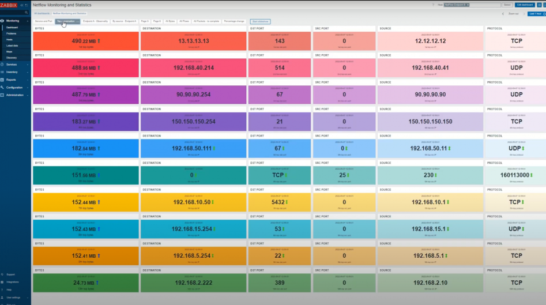Click the Zabbix logo
The height and width of the screenshot is (305, 546).
coord(8,5)
